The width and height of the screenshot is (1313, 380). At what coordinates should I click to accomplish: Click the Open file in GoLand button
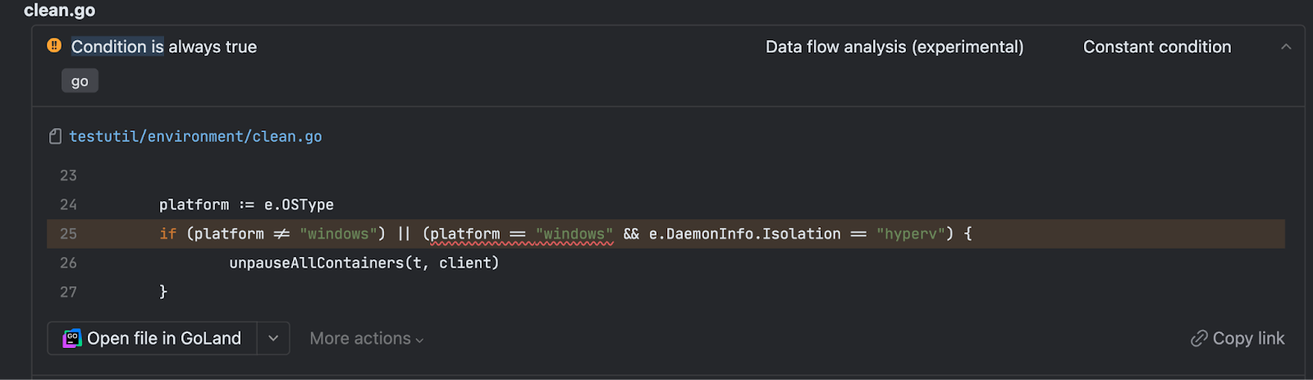[153, 338]
